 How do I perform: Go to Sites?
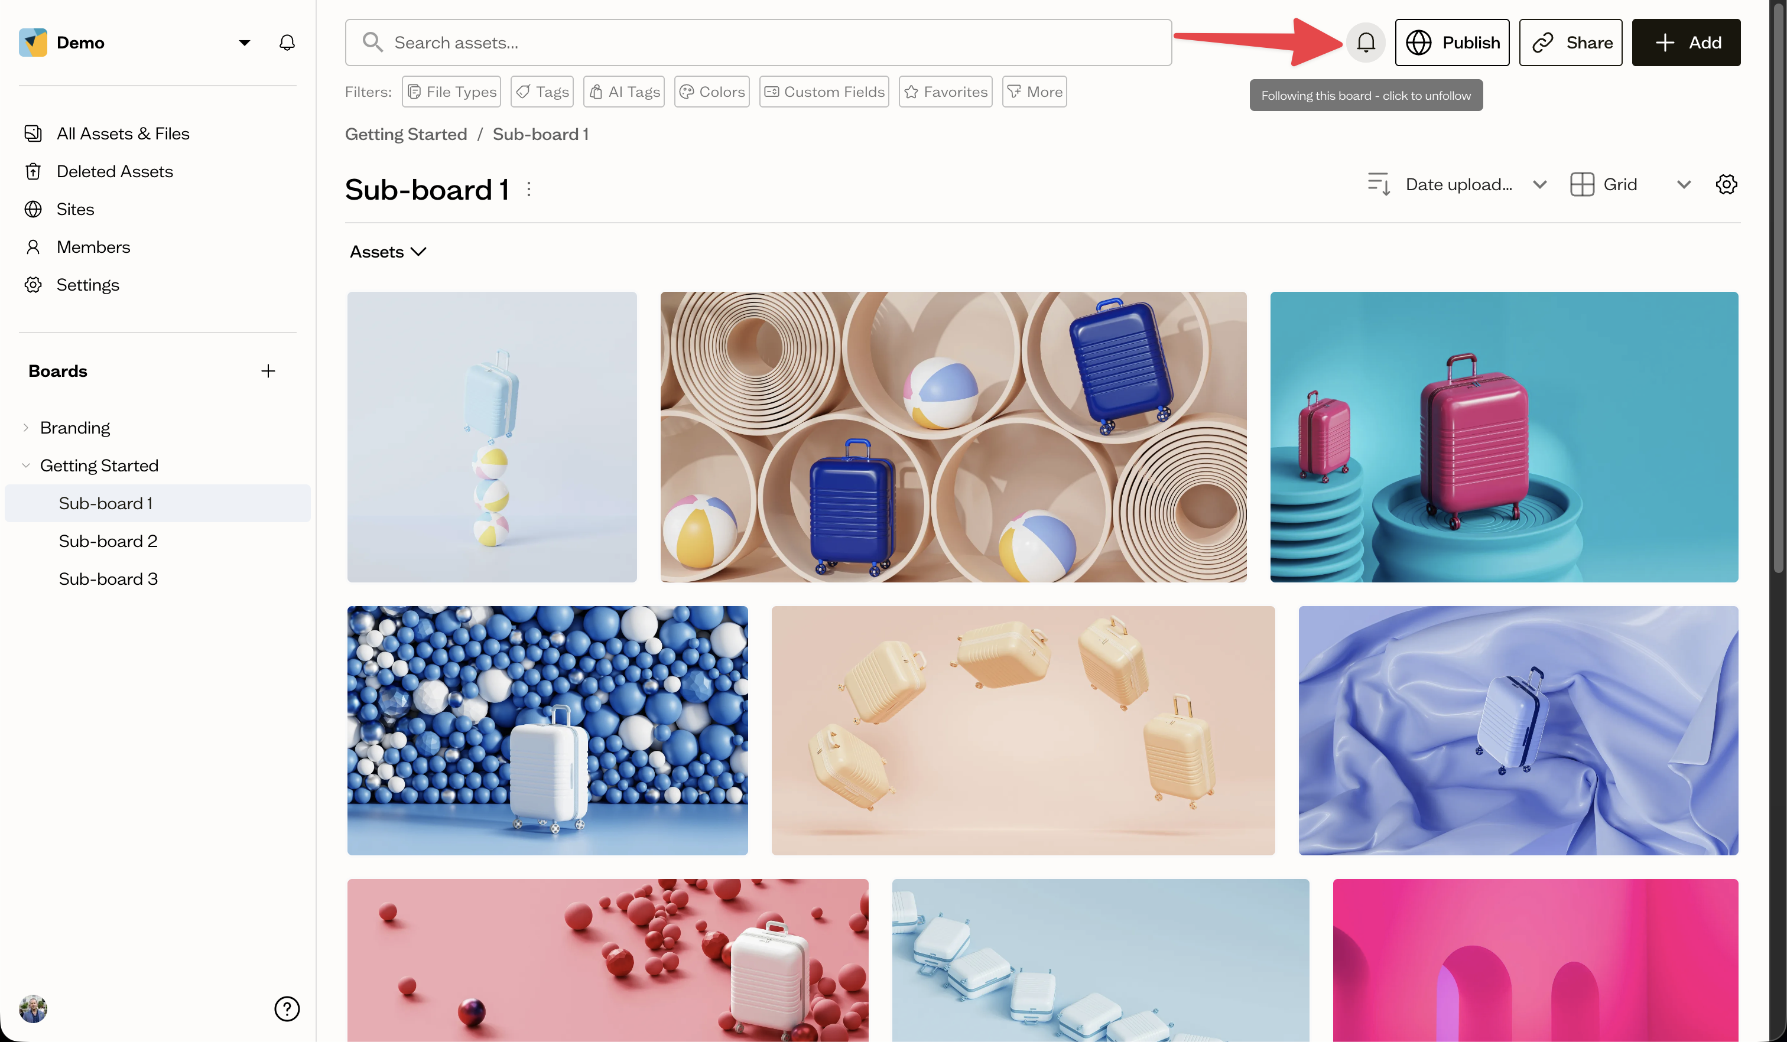tap(75, 209)
